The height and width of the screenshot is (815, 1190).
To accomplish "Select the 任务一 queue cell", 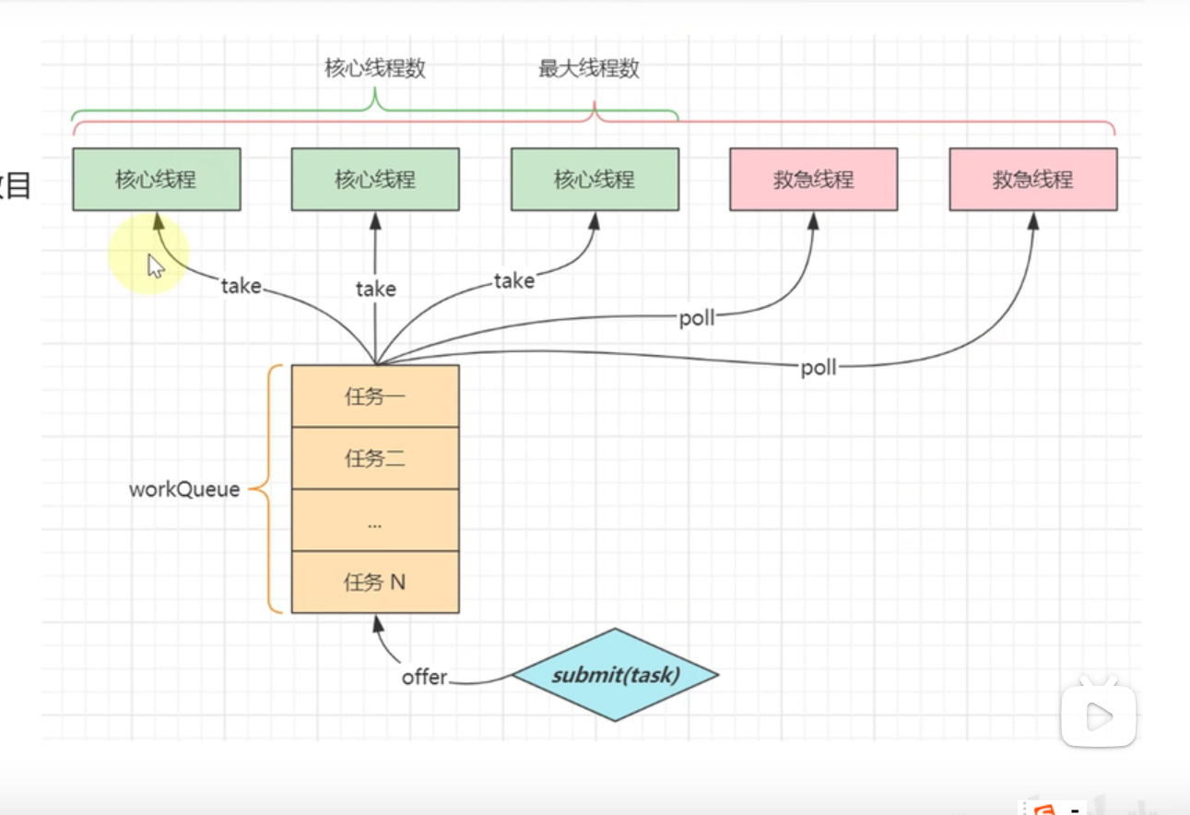I will click(x=375, y=396).
